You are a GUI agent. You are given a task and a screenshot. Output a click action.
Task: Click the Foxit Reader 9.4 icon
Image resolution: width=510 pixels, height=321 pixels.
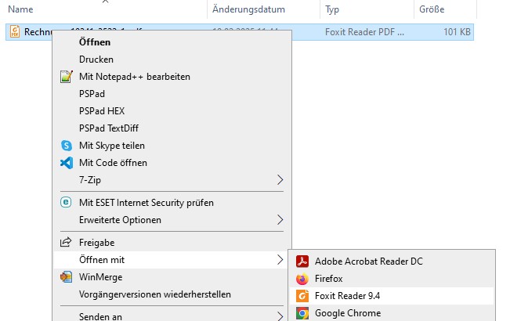pyautogui.click(x=302, y=296)
